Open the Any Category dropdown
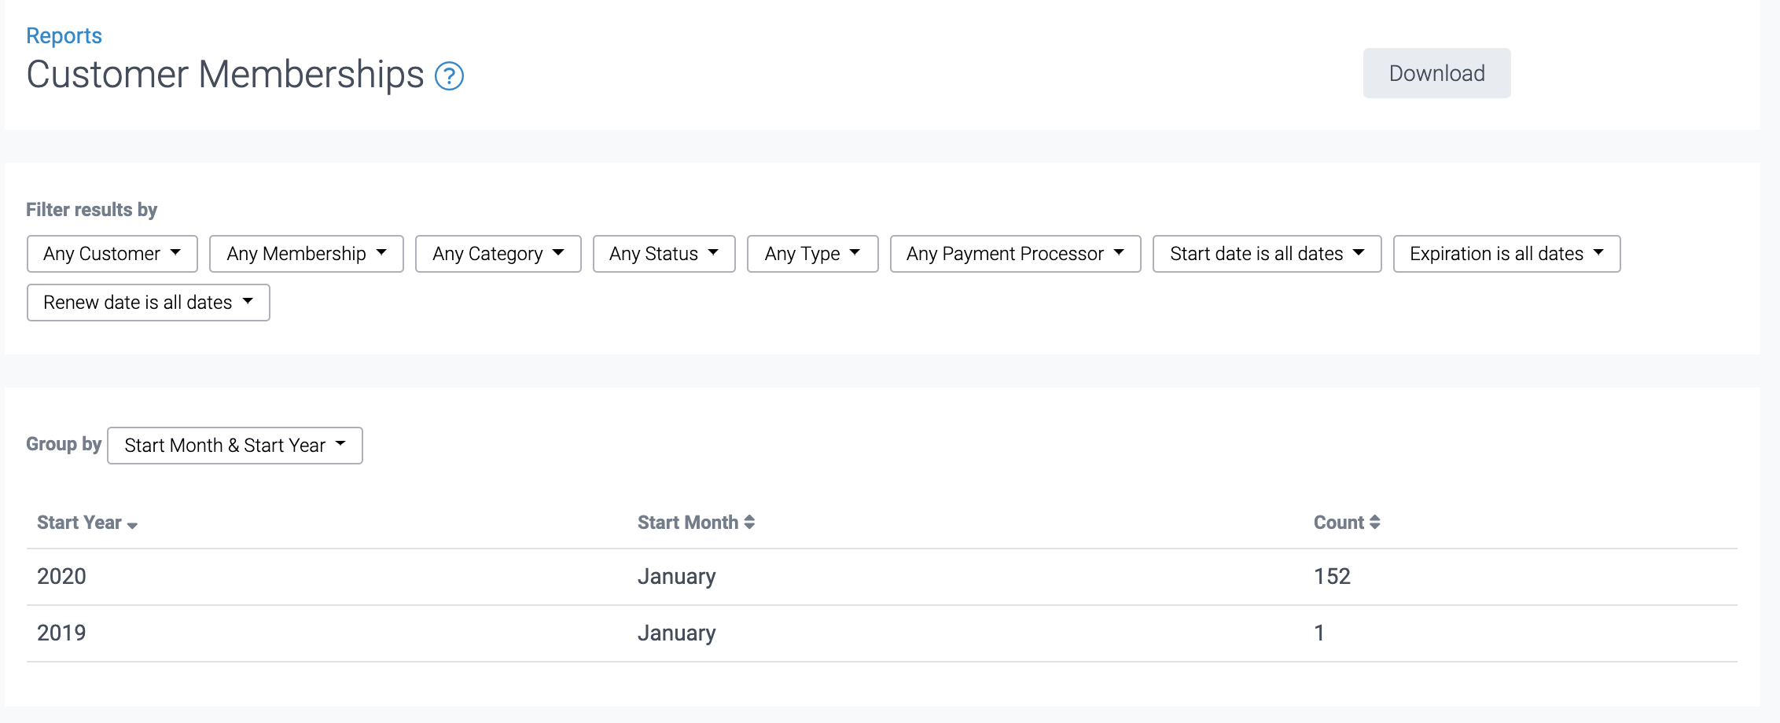The image size is (1780, 723). coord(498,254)
